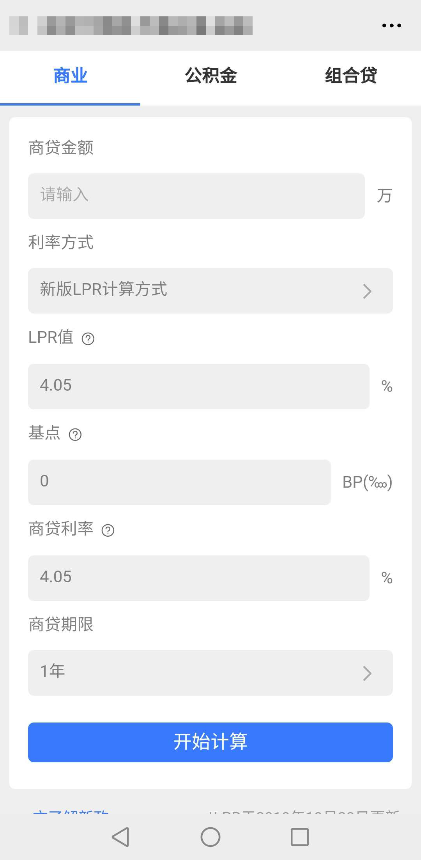Viewport: 421px width, 860px height.
Task: Switch to the 组合贷 tab
Action: point(351,76)
